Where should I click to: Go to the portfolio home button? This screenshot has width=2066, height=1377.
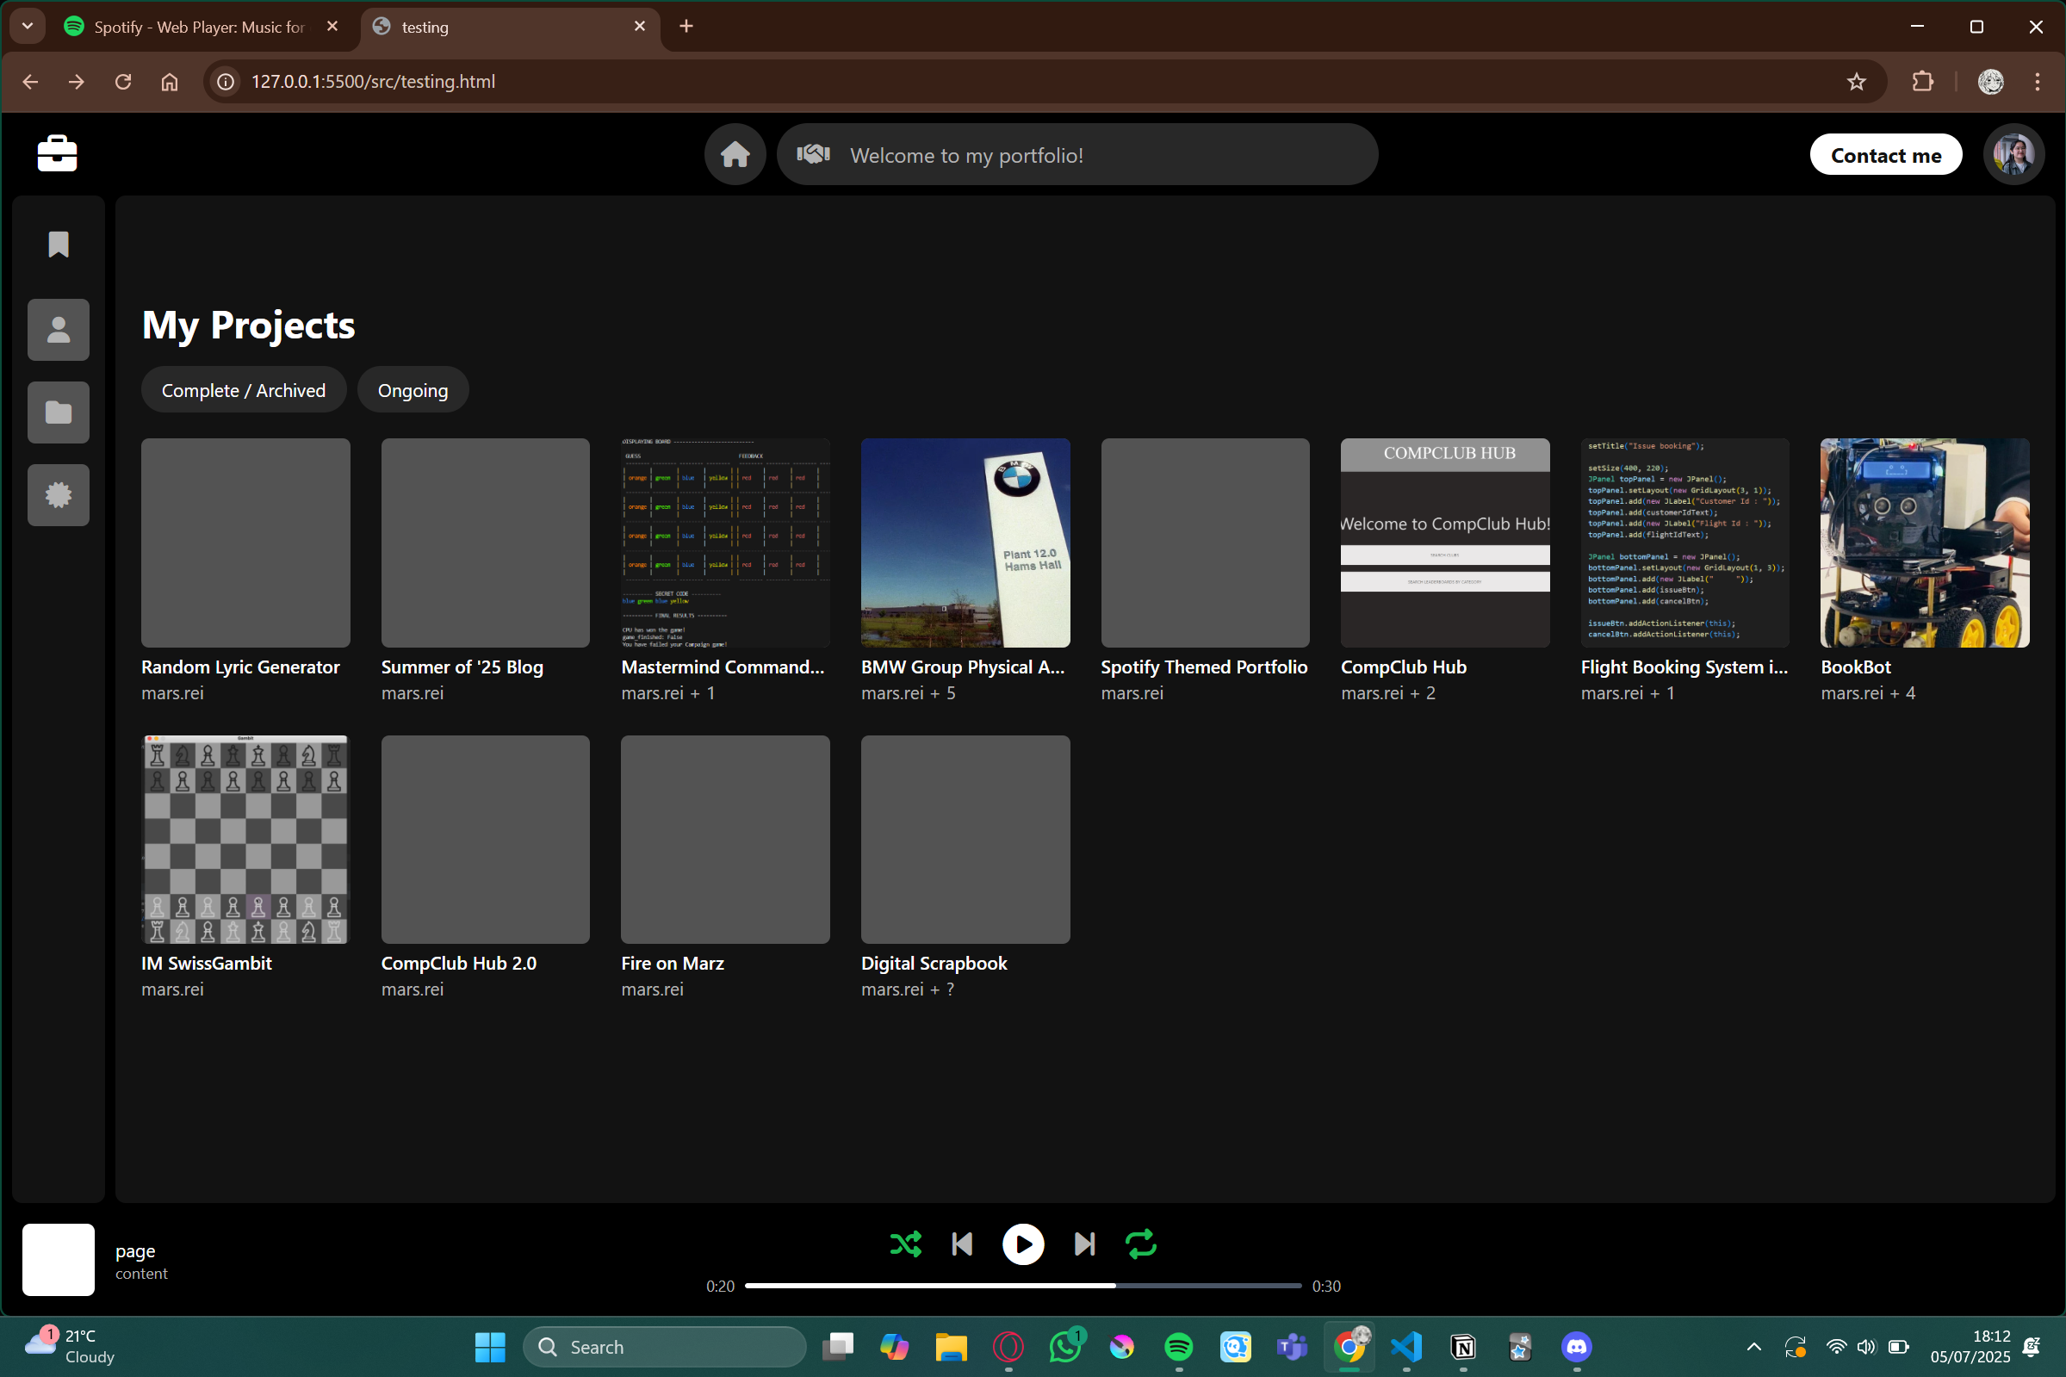(735, 154)
